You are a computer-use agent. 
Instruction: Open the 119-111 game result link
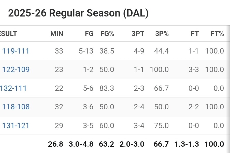[16, 51]
